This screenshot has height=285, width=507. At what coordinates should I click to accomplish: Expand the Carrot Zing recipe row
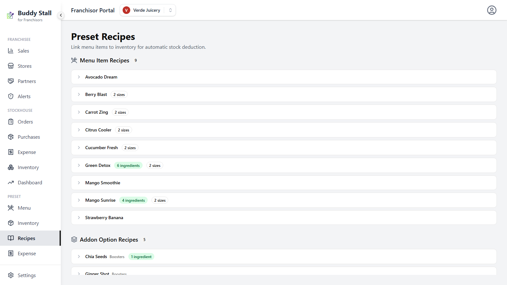(x=284, y=112)
